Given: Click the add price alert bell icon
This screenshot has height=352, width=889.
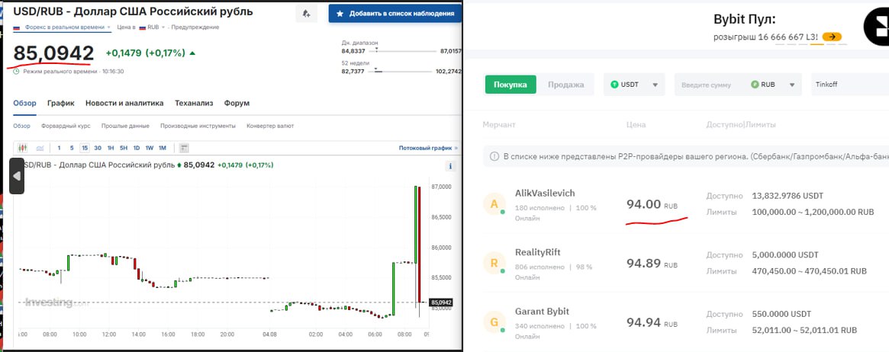Looking at the screenshot, I should [x=306, y=14].
